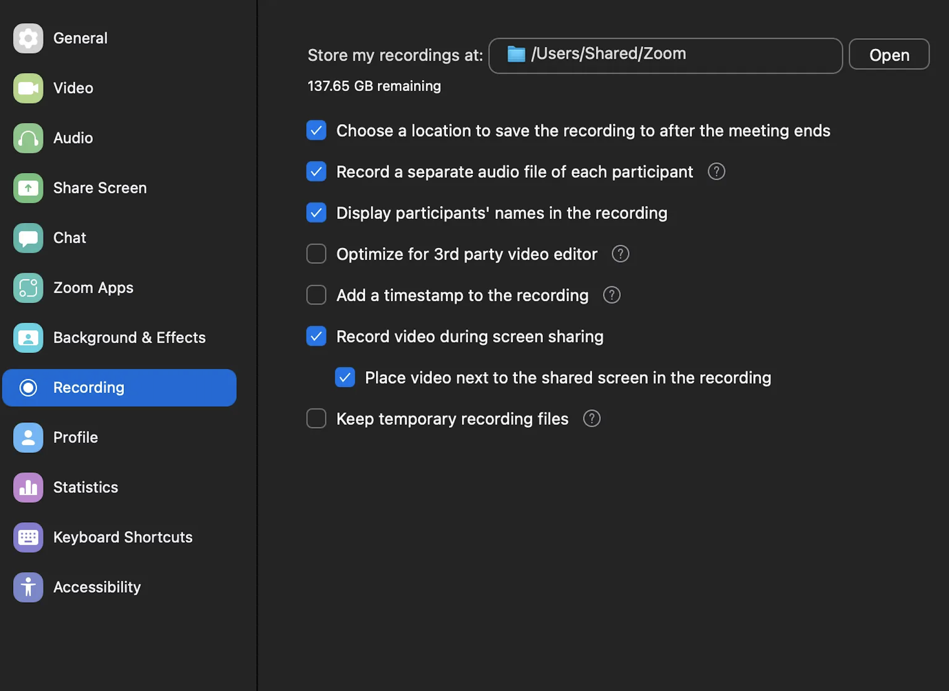Select the Audio headphones icon
The height and width of the screenshot is (691, 949).
[28, 138]
